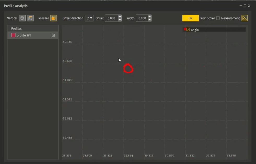Enable the Point color checkbox
The width and height of the screenshot is (256, 164).
click(x=218, y=18)
